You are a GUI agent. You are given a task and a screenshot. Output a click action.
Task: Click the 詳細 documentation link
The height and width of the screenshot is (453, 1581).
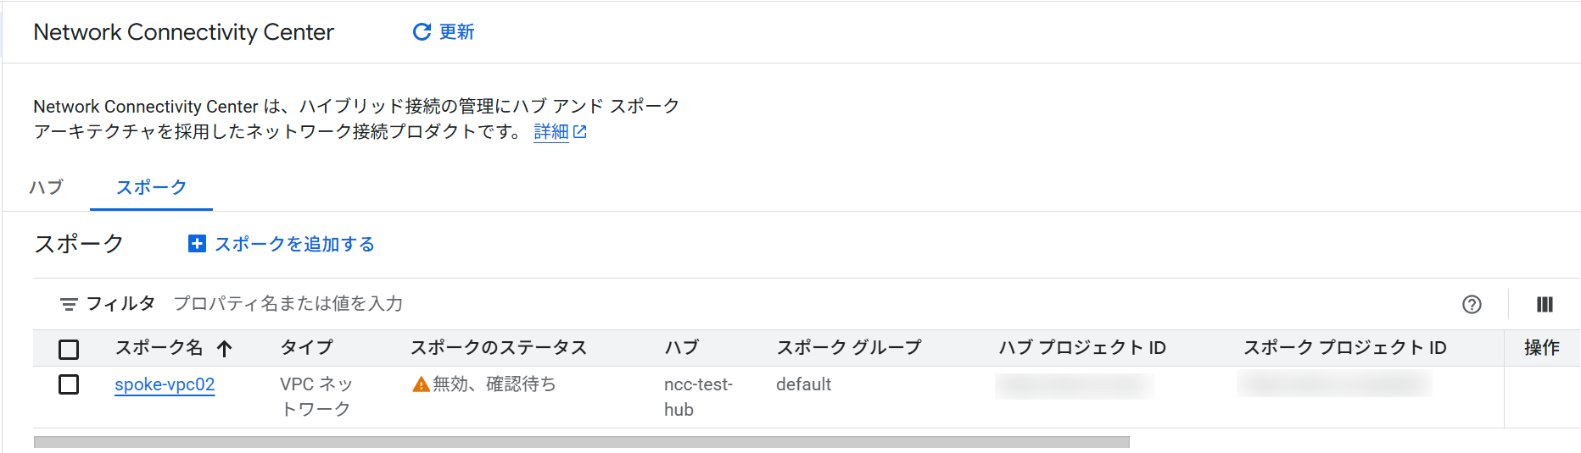pyautogui.click(x=550, y=132)
